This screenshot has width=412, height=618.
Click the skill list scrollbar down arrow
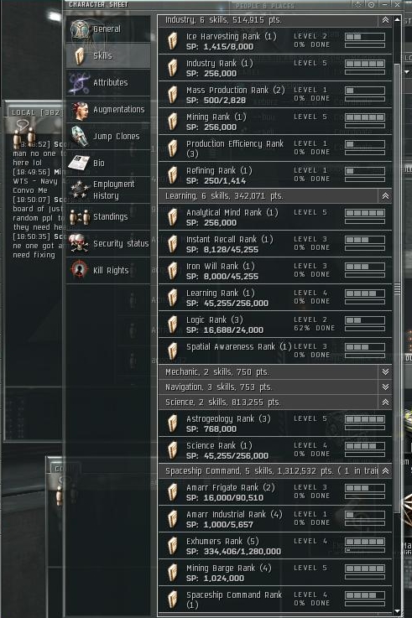(x=398, y=611)
